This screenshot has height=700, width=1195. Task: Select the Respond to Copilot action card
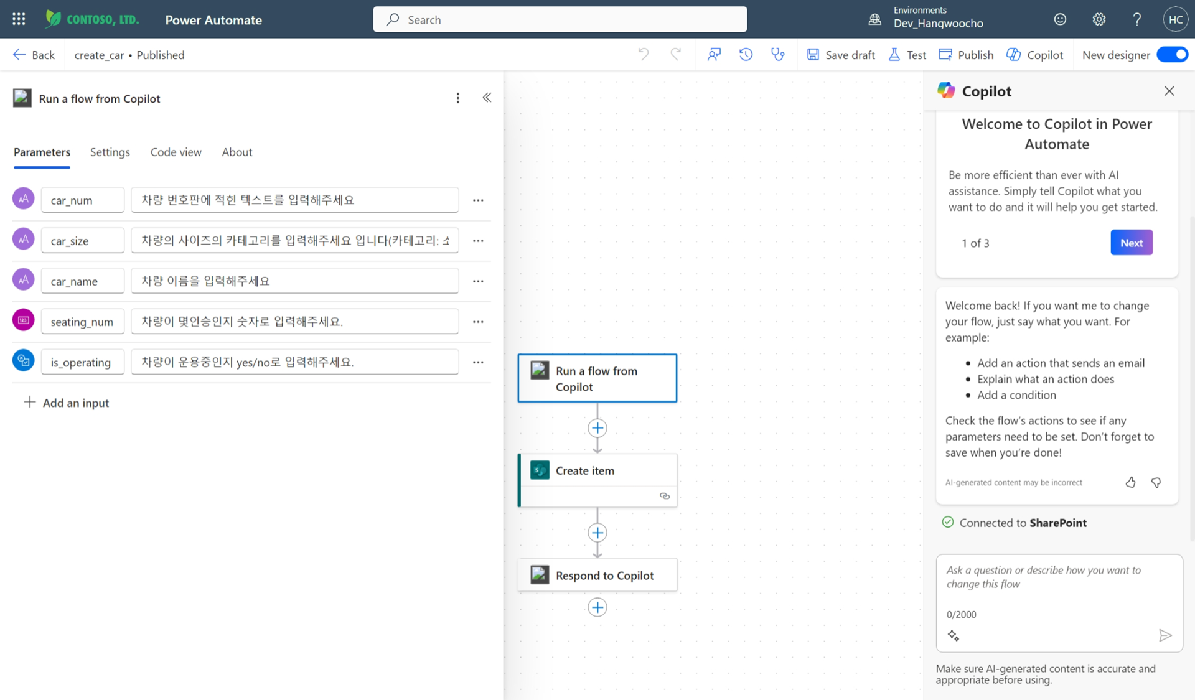point(597,575)
